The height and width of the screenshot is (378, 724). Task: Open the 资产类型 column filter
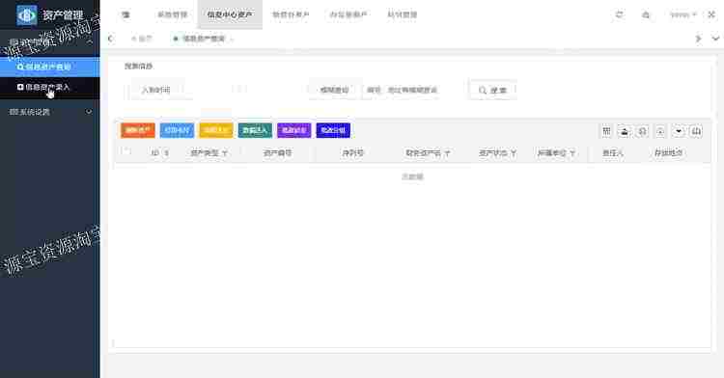224,153
